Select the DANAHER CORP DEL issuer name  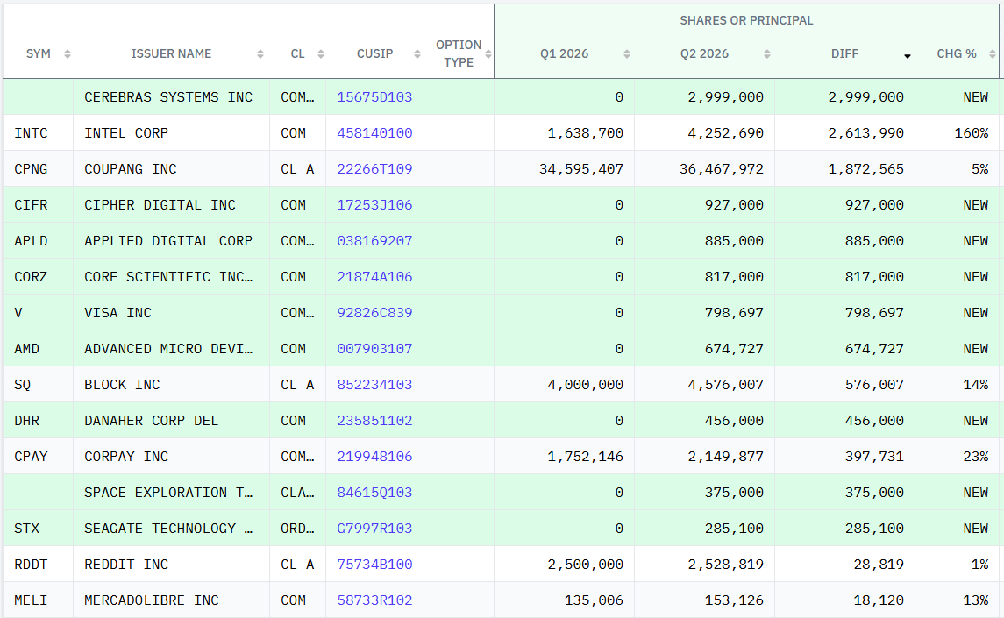coord(151,420)
